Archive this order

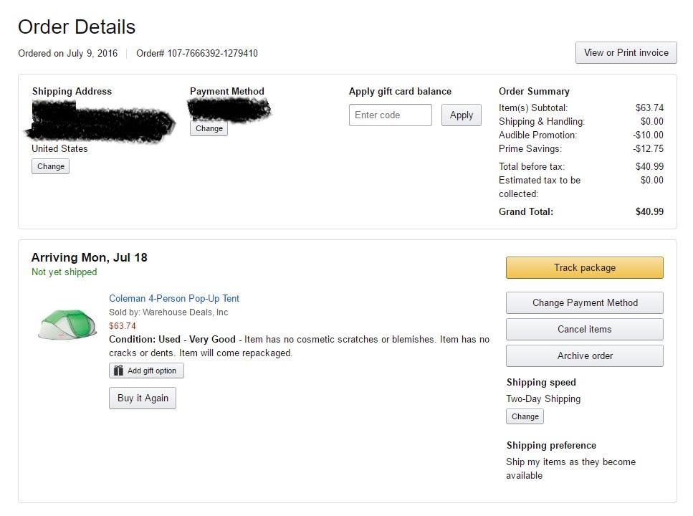pos(584,355)
